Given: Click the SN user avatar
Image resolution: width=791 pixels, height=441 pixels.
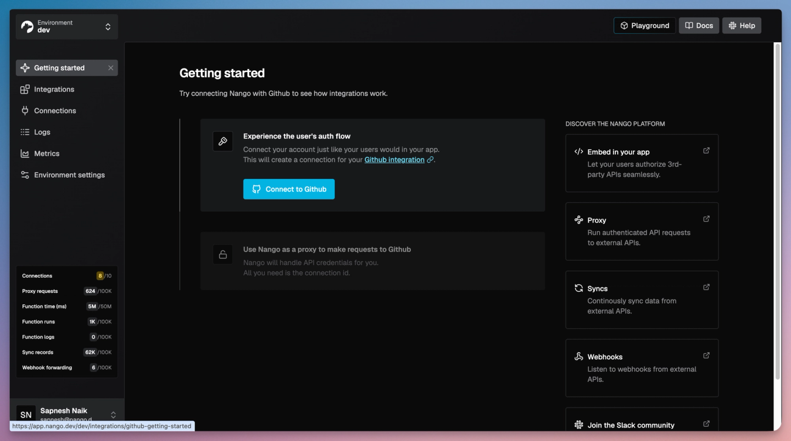Looking at the screenshot, I should point(26,415).
